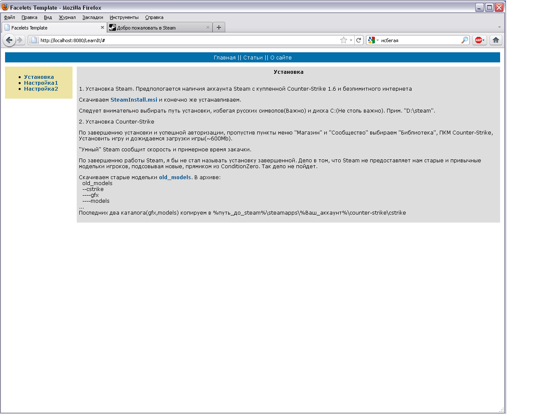Open the Adblock Plus ABP icon
The height and width of the screenshot is (414, 533).
coord(479,40)
